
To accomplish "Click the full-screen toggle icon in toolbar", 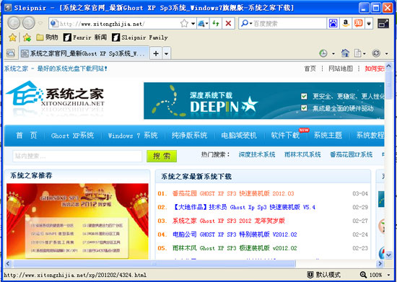I will coord(383,24).
